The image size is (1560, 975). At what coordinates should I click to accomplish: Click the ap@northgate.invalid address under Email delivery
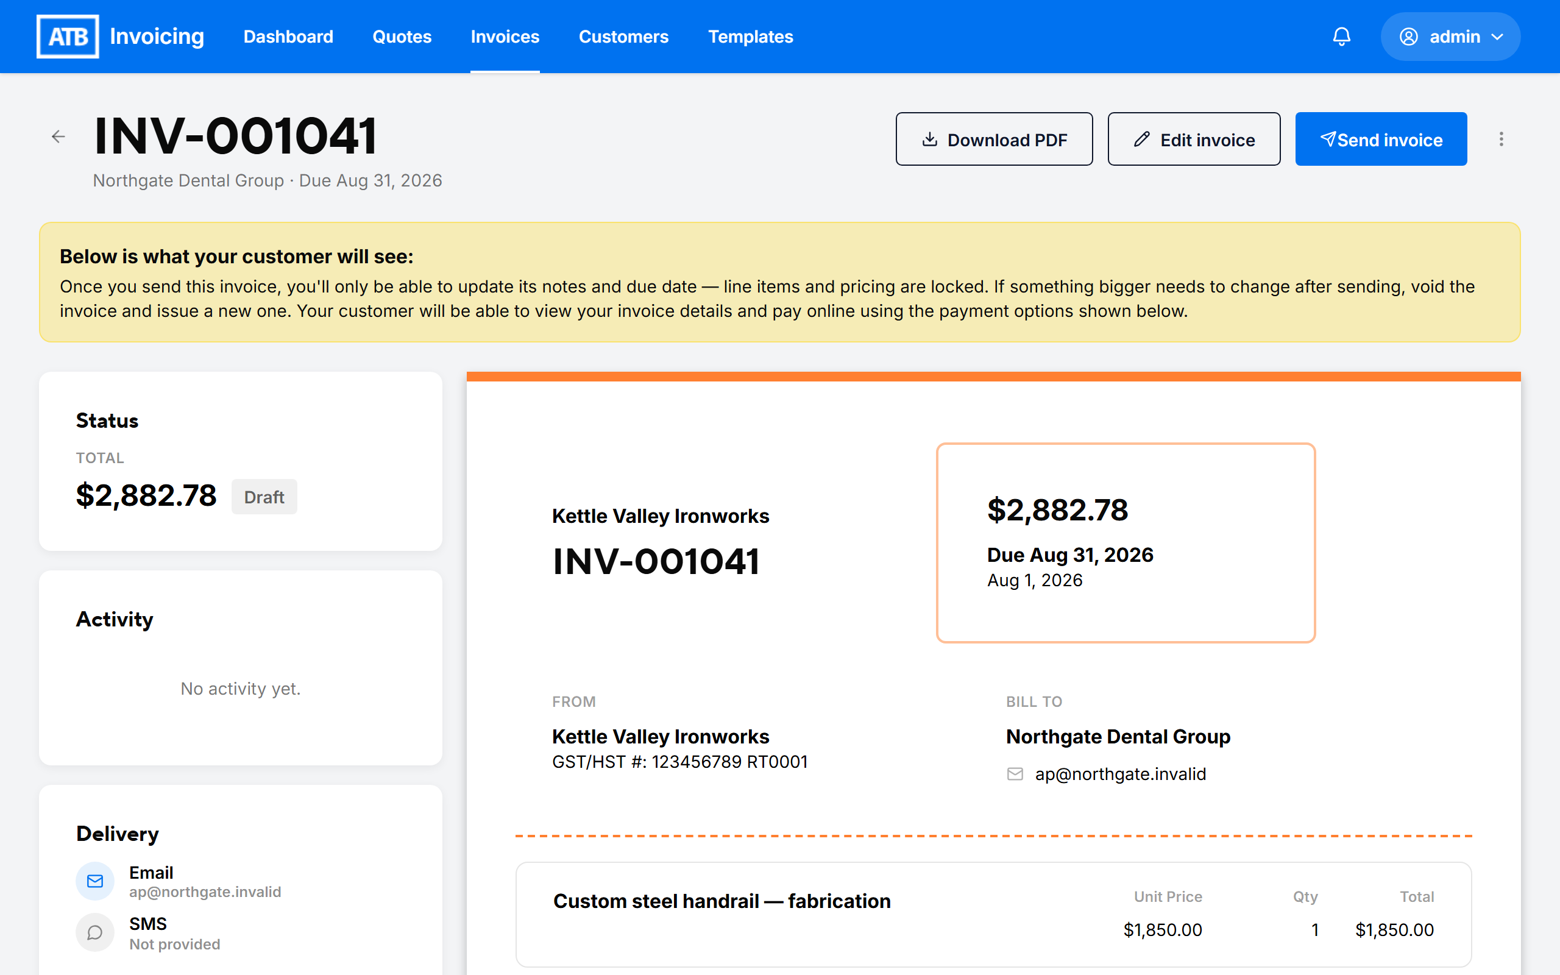205,892
